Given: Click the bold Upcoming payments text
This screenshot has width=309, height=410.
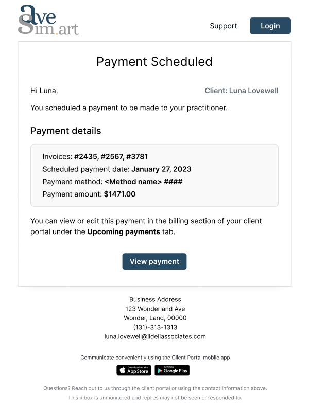Looking at the screenshot, I should 124,231.
